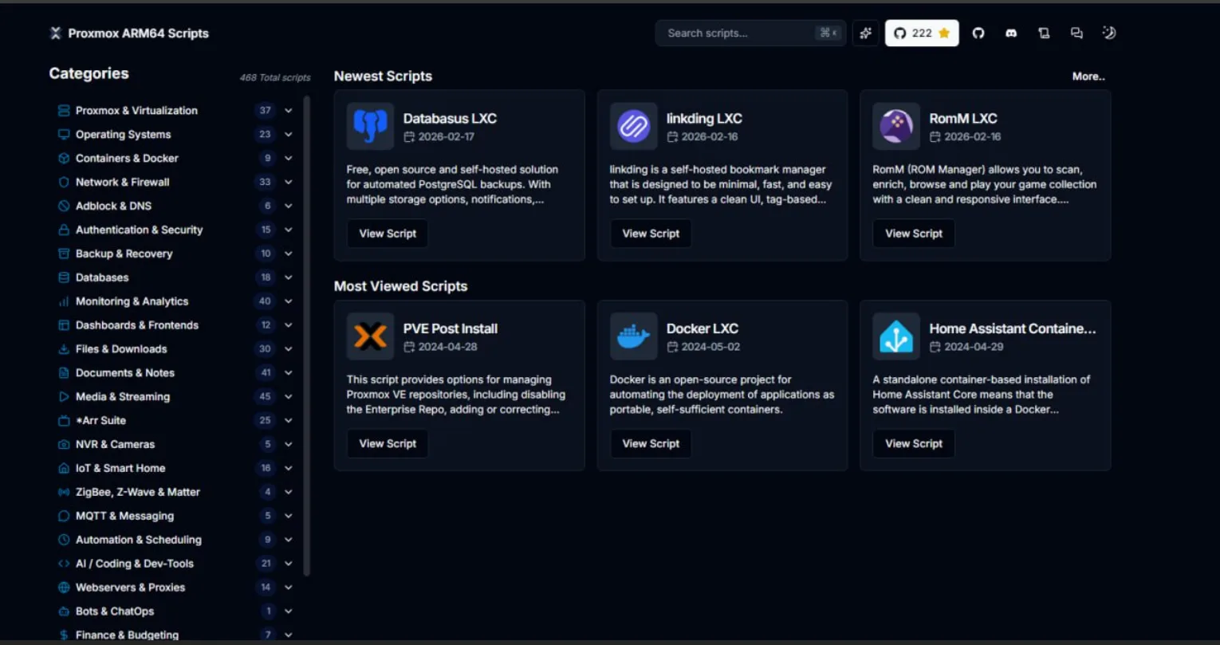Open the linkding LXC card title
This screenshot has width=1220, height=645.
click(704, 118)
